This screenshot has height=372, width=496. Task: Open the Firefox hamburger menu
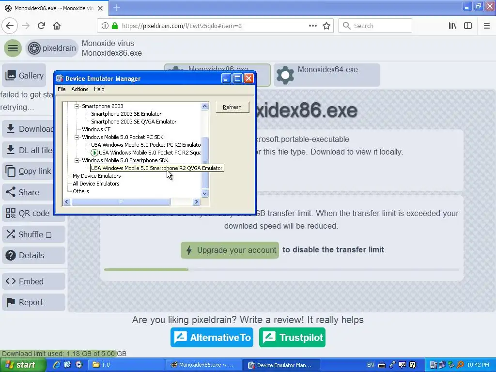coord(487,26)
